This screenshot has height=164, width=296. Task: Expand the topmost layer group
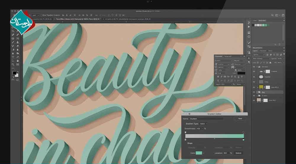(257, 67)
